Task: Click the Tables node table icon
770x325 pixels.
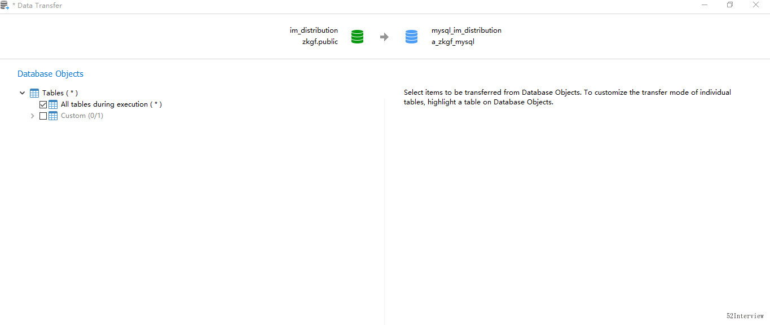Action: 34,93
